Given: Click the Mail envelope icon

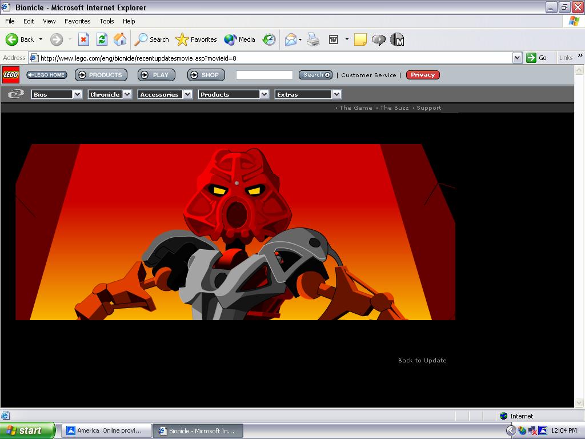Looking at the screenshot, I should tap(291, 39).
